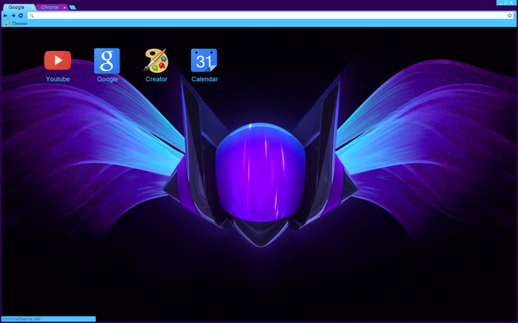518x323 pixels.
Task: Click the chrometheme.net status bar text
Action: point(21,319)
